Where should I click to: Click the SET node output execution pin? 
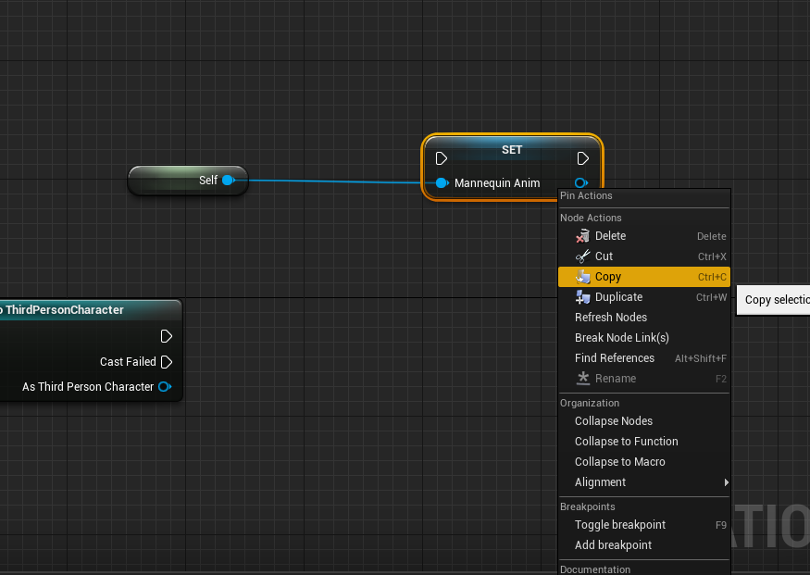pos(582,158)
